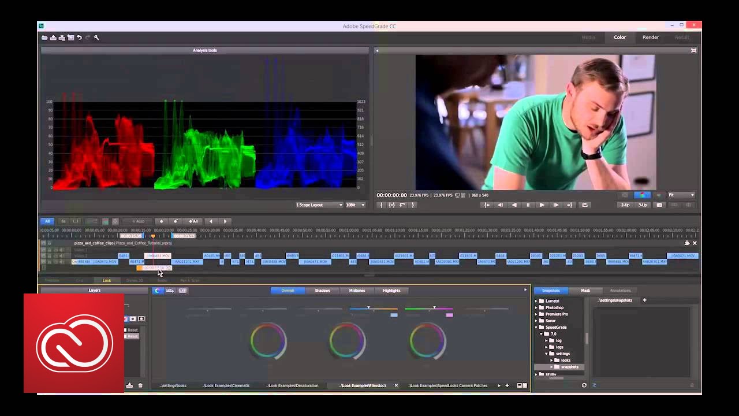
Task: Play the clip in reverse
Action: click(x=514, y=205)
